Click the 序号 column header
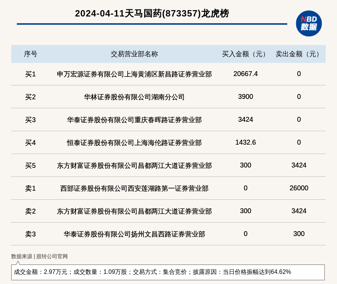 (x=31, y=54)
